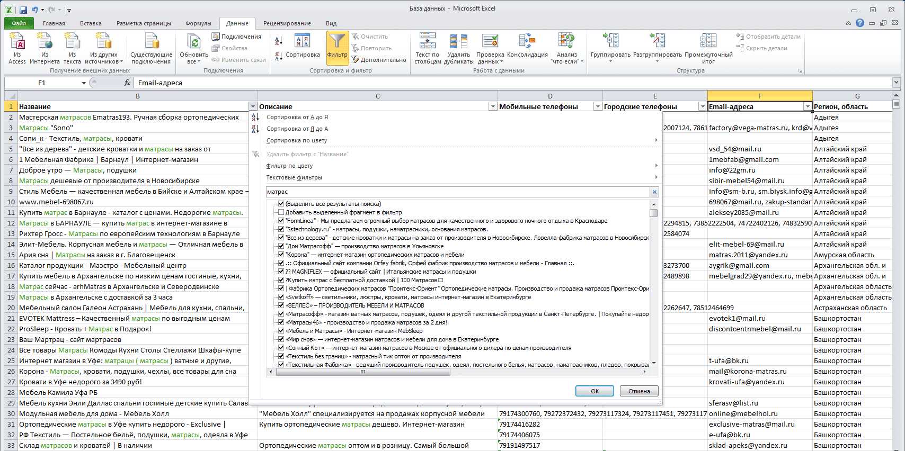Screen dimensions: 905x451
Task: Uncheck the "Sstechnology.ru" filter item
Action: (281, 229)
